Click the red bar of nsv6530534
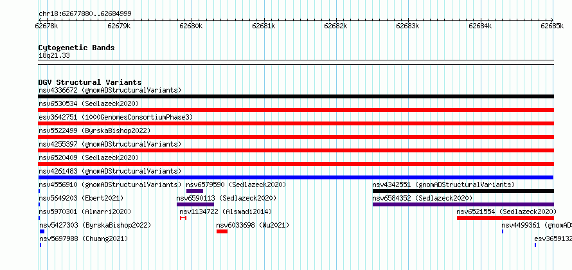 [296, 110]
